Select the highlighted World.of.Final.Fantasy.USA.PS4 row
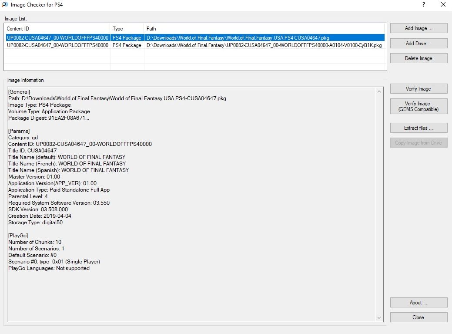 point(195,38)
